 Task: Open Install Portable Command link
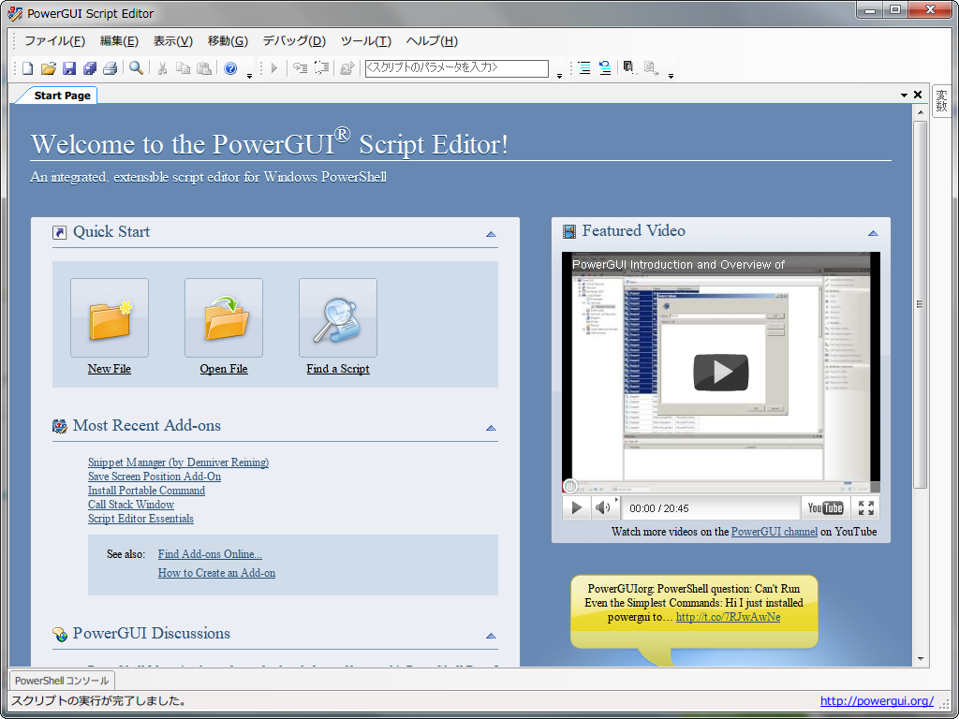(147, 491)
